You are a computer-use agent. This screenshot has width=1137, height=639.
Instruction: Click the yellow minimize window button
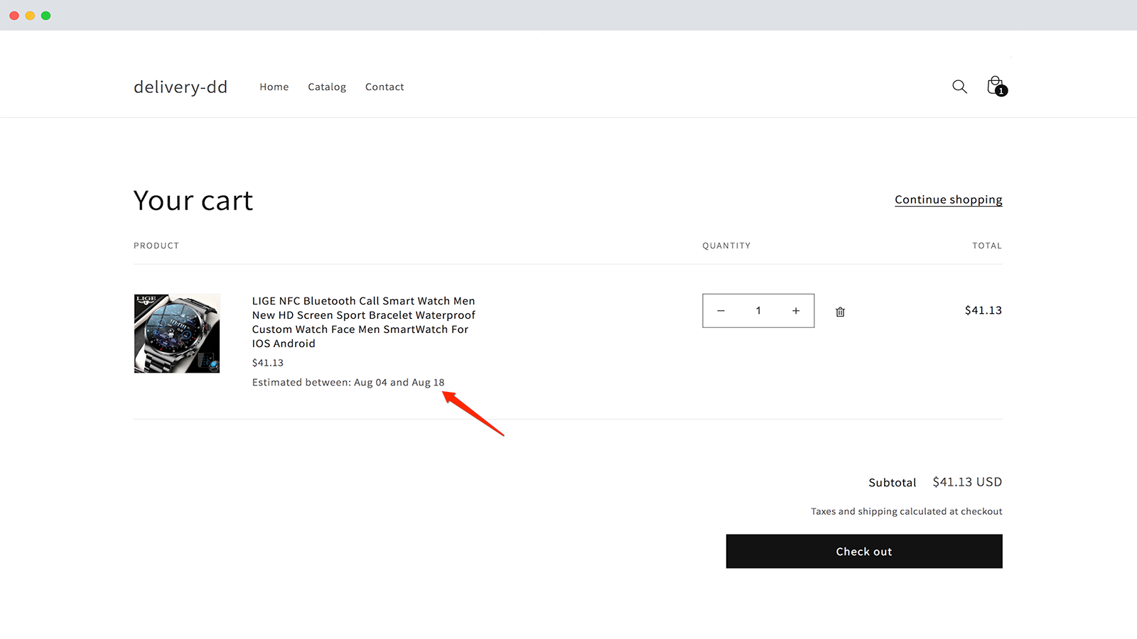pyautogui.click(x=30, y=16)
